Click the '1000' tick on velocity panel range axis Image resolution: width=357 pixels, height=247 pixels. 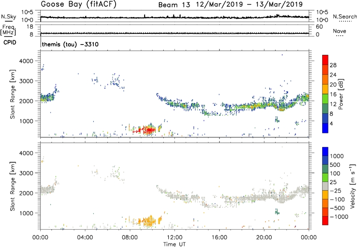coord(26,213)
